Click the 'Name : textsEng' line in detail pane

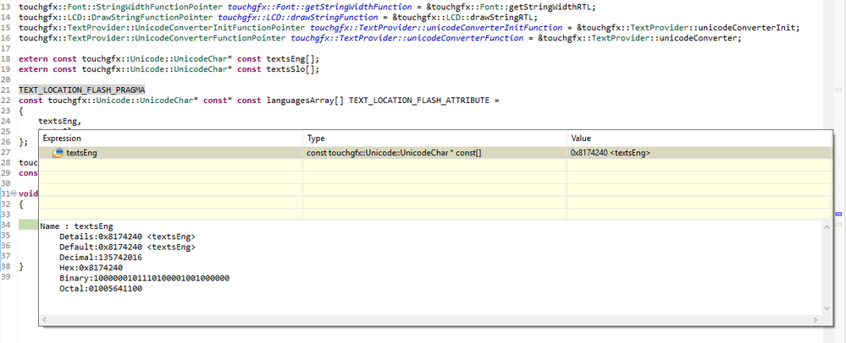pyautogui.click(x=76, y=226)
